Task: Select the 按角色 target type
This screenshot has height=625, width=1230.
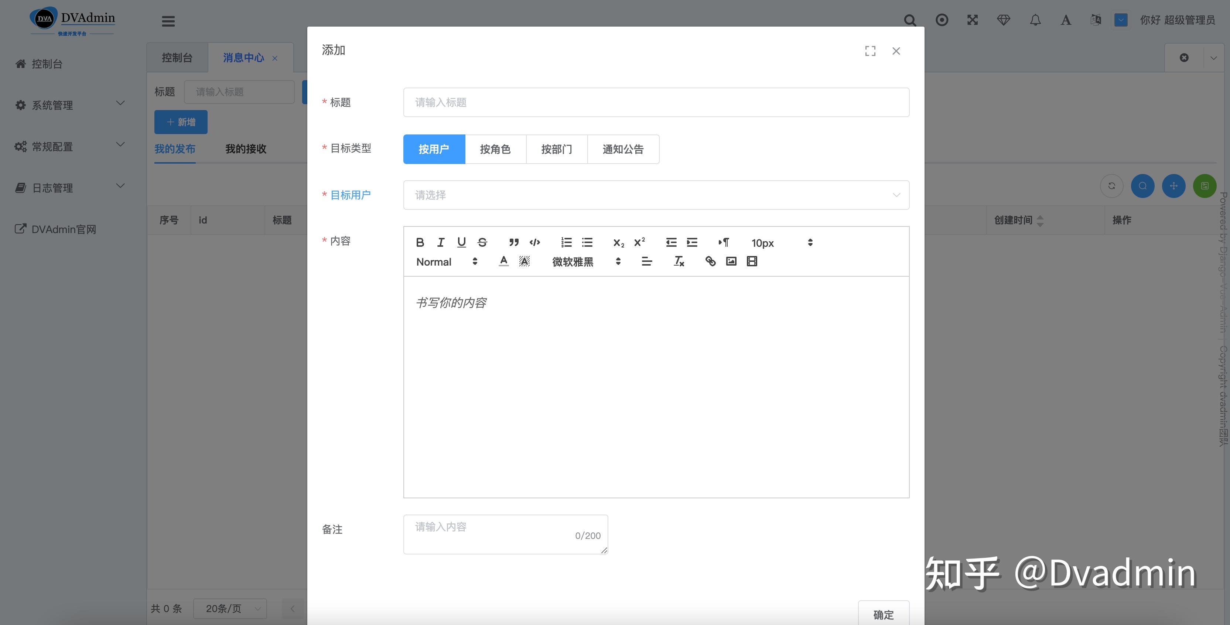Action: coord(495,150)
